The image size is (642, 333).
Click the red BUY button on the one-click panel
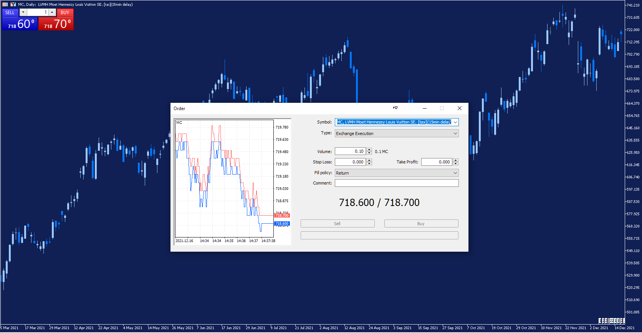[65, 13]
